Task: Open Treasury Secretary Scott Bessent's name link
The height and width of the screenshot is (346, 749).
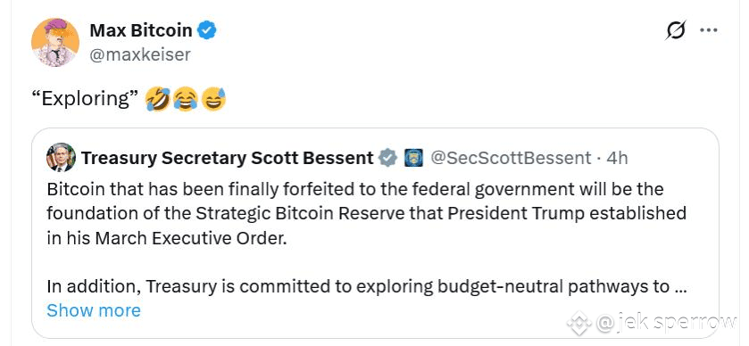Action: click(x=228, y=158)
